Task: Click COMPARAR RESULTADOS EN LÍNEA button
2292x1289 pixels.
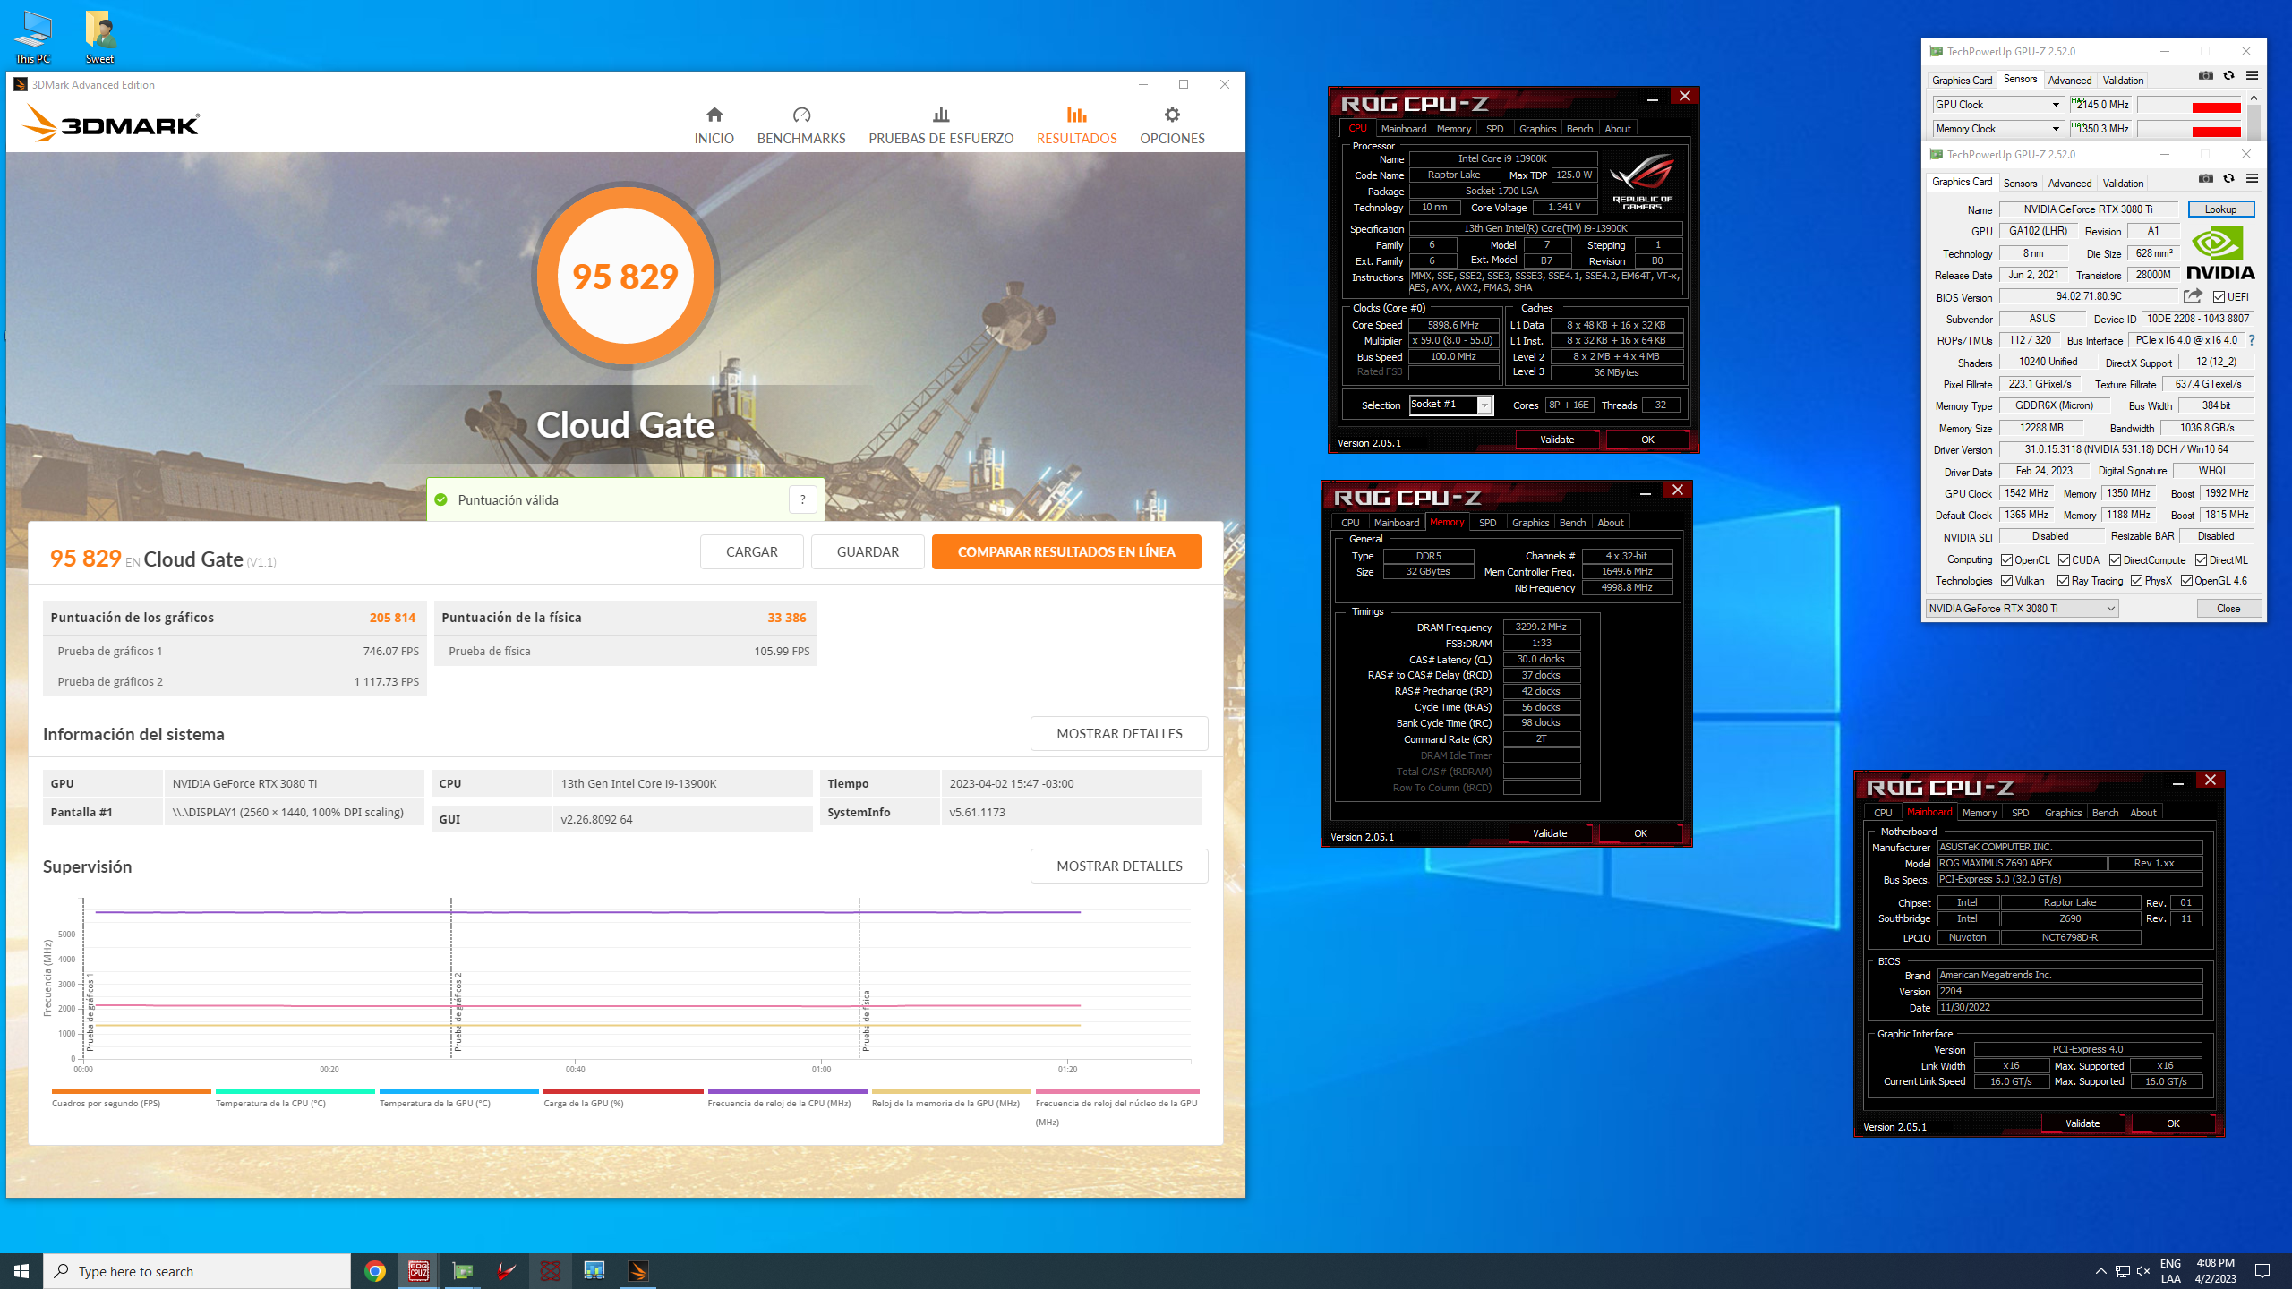Action: (x=1066, y=552)
